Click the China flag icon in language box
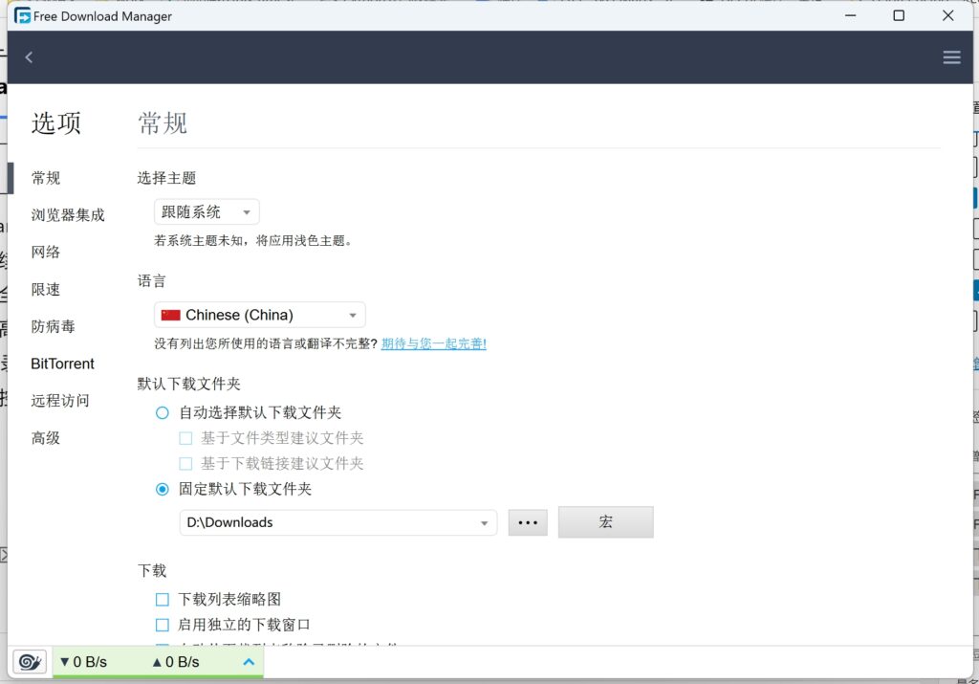The image size is (979, 684). click(x=170, y=315)
